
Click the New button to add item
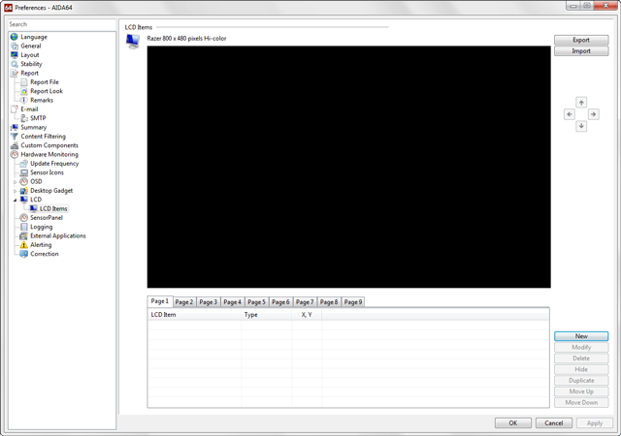click(x=581, y=336)
